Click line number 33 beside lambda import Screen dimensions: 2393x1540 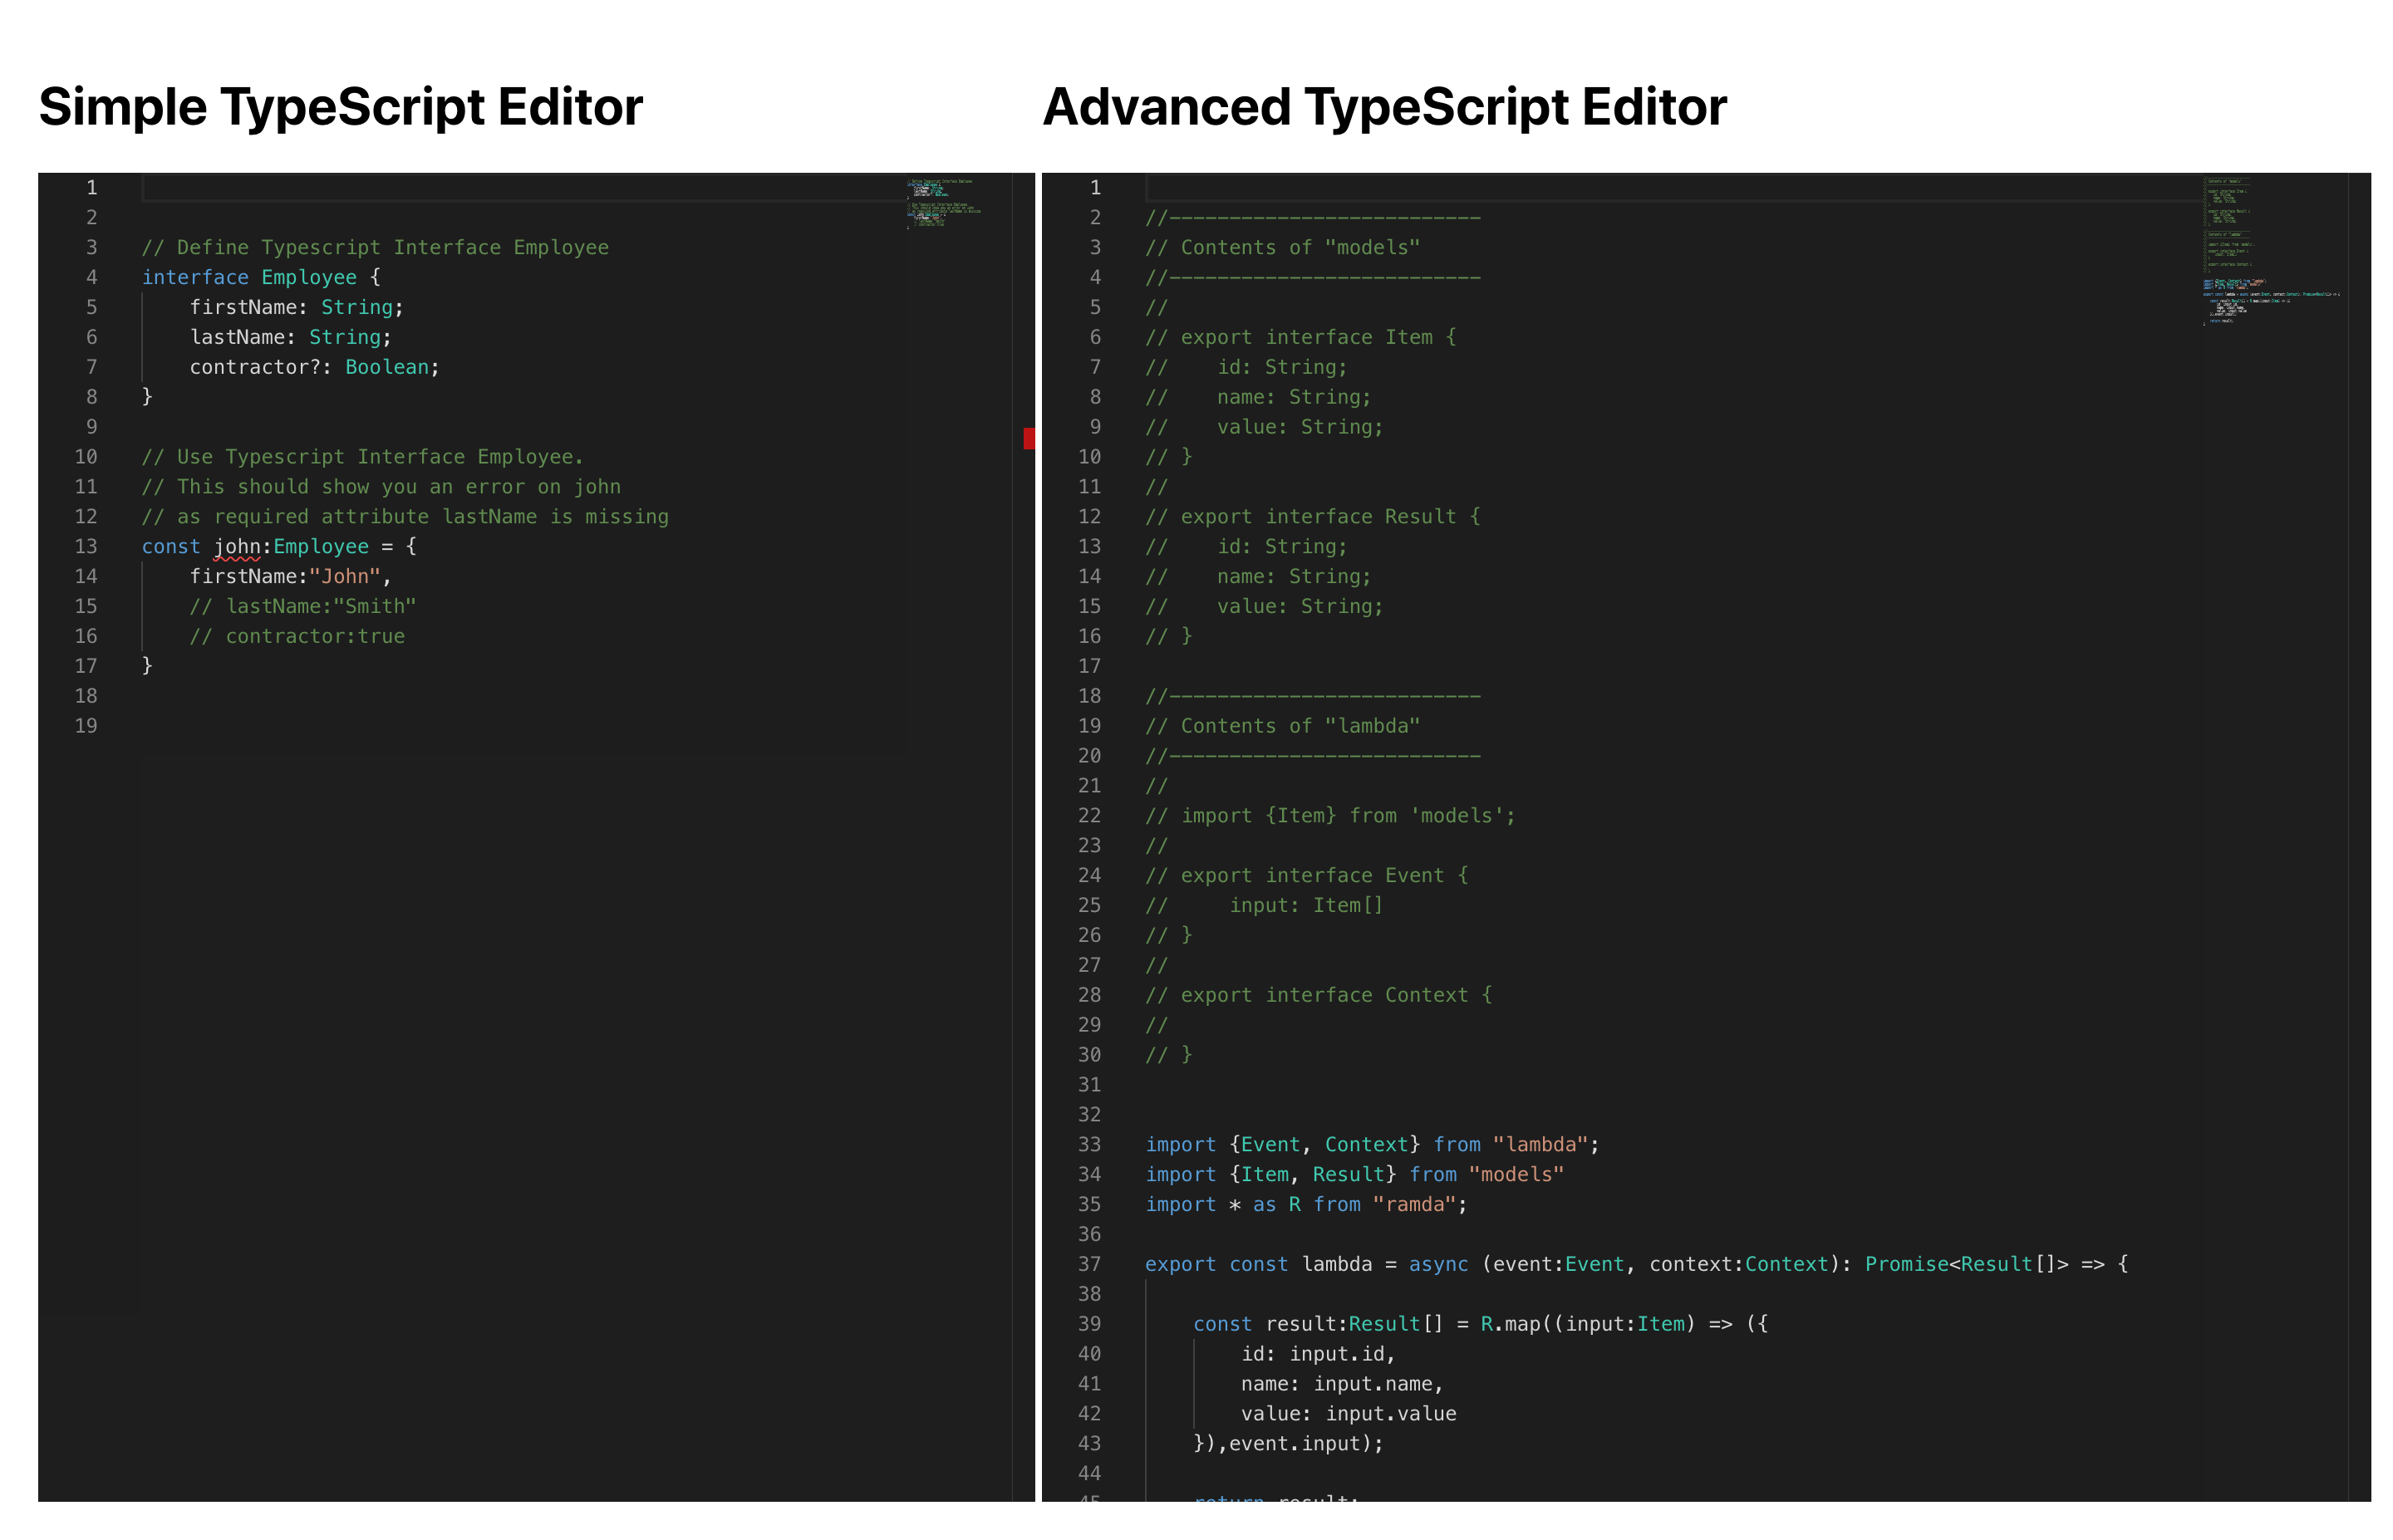(1089, 1145)
